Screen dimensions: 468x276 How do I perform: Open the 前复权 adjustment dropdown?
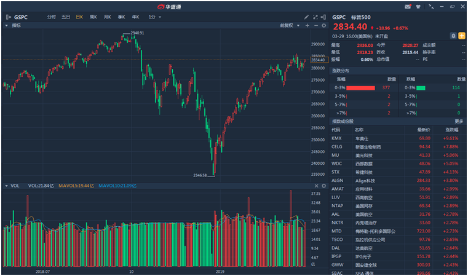(290, 26)
